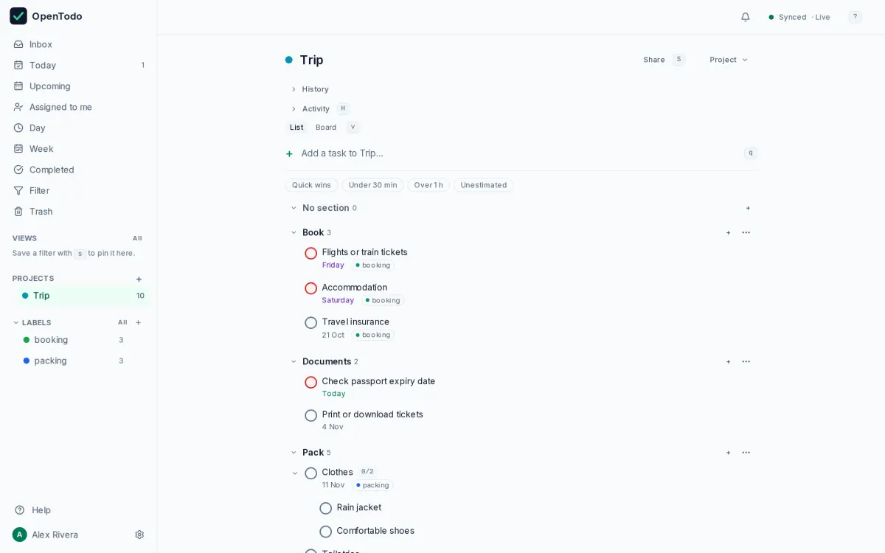Open Pack section more options menu
Image resolution: width=885 pixels, height=553 pixels.
click(746, 452)
